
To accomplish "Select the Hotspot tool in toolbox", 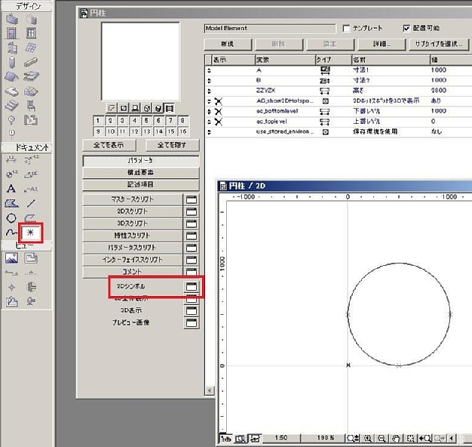I will (32, 233).
